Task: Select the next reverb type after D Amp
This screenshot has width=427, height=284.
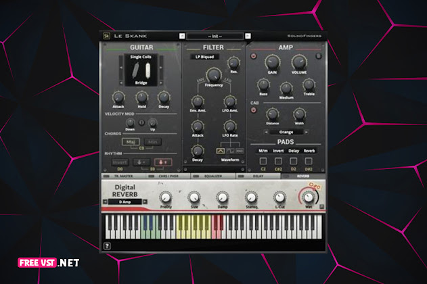Action: pos(145,202)
